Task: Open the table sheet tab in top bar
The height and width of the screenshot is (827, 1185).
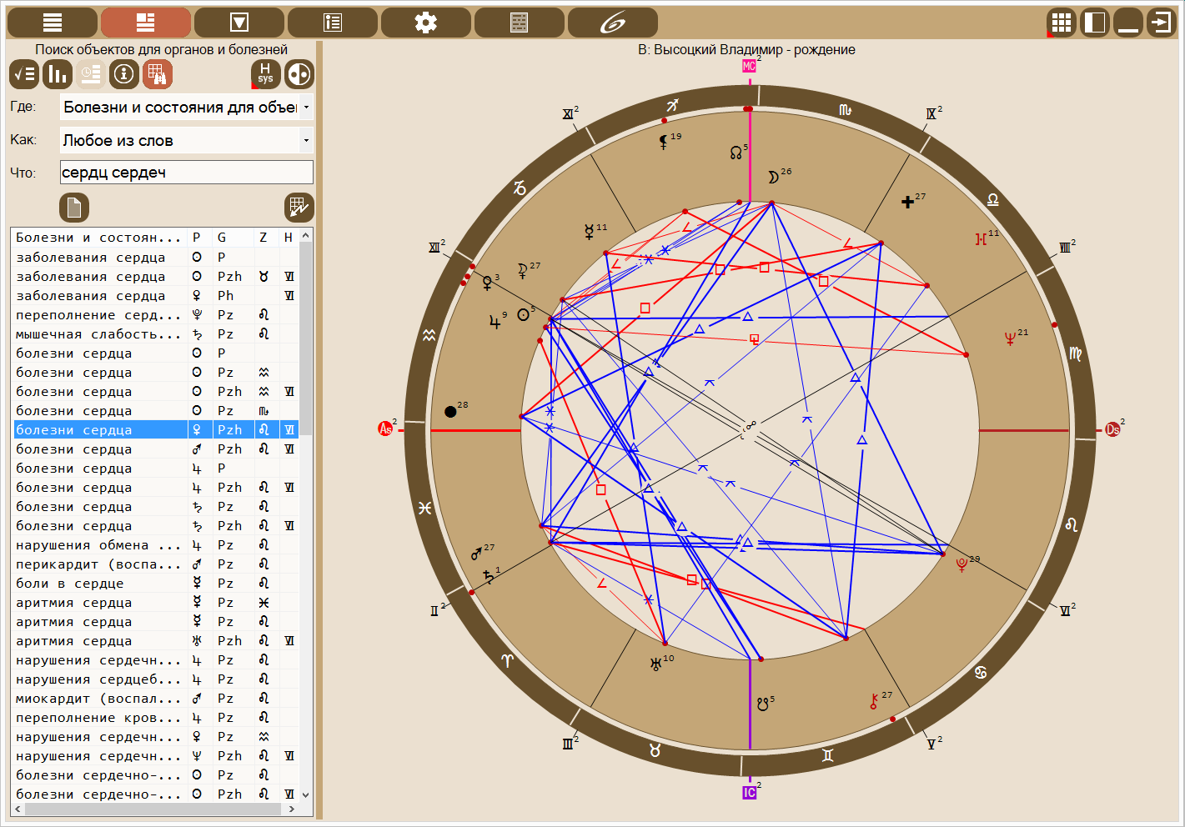Action: (520, 23)
